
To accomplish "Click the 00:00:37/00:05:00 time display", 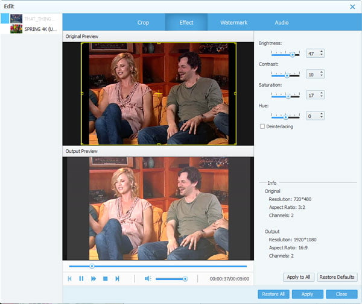I will (229, 279).
